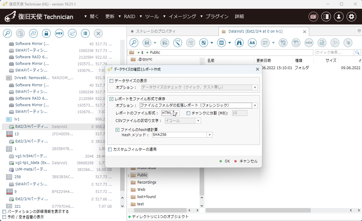362x221 pixels.
Task: Click the tree structure icon at toolbar end
Action: tap(348, 43)
